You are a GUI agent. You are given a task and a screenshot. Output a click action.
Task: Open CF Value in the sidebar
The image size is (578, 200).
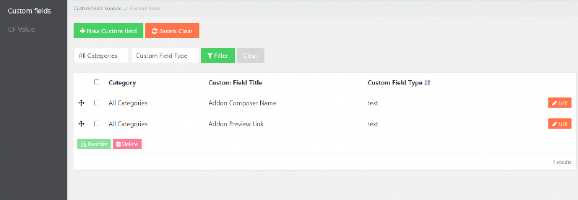coord(21,29)
